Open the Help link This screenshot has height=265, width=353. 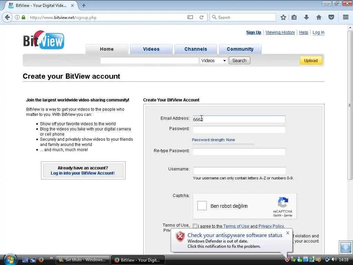(303, 32)
